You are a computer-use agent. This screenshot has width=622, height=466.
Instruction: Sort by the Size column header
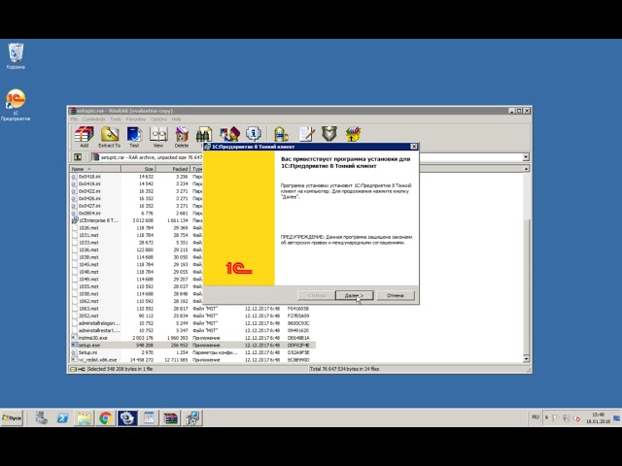[x=138, y=169]
